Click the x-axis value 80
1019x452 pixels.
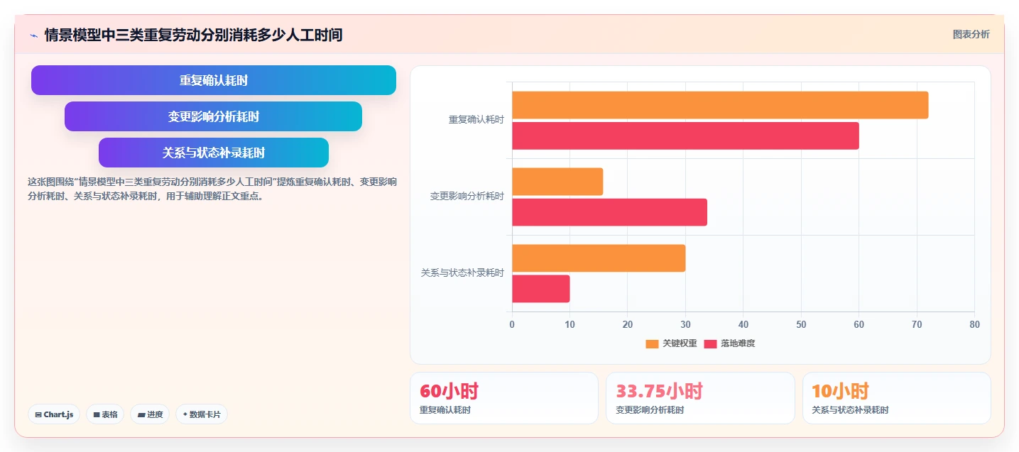click(974, 324)
